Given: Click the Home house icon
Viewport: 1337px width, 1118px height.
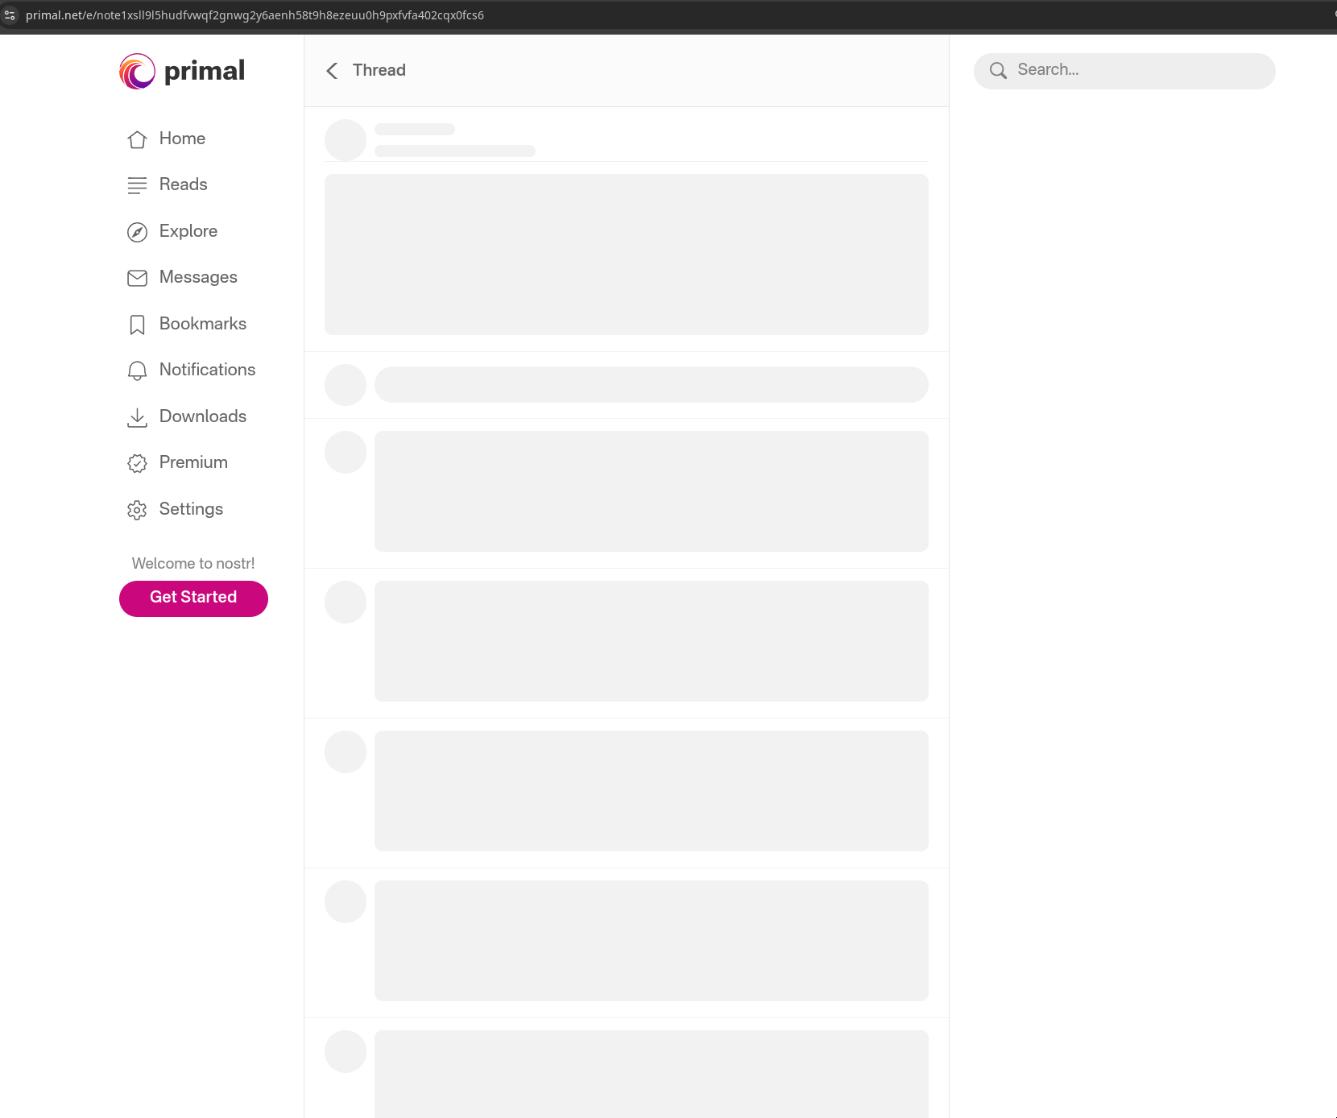Looking at the screenshot, I should pyautogui.click(x=137, y=139).
